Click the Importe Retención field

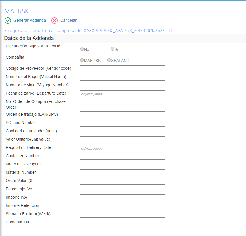click(123, 206)
